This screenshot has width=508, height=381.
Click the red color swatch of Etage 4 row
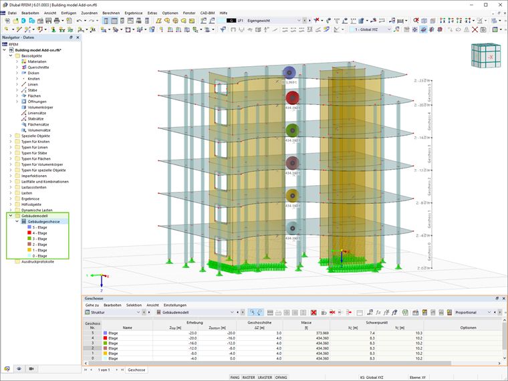105,338
